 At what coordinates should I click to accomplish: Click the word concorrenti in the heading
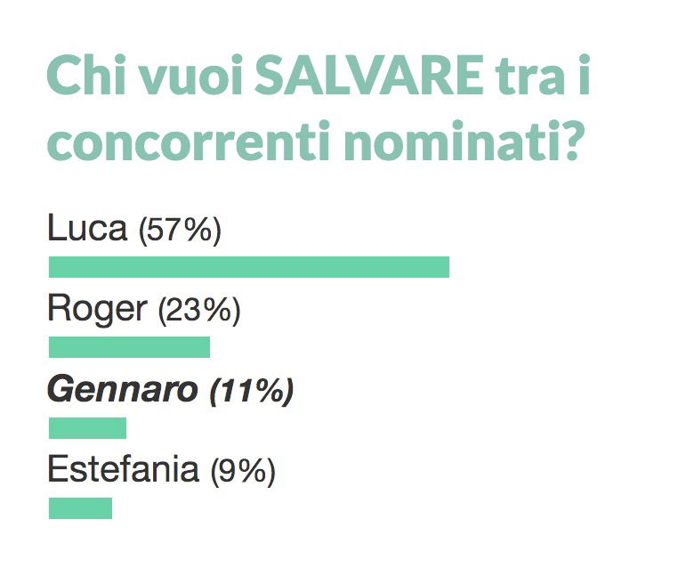click(x=189, y=141)
